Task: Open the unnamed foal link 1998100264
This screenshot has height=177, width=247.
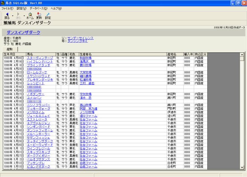Action: (34, 69)
